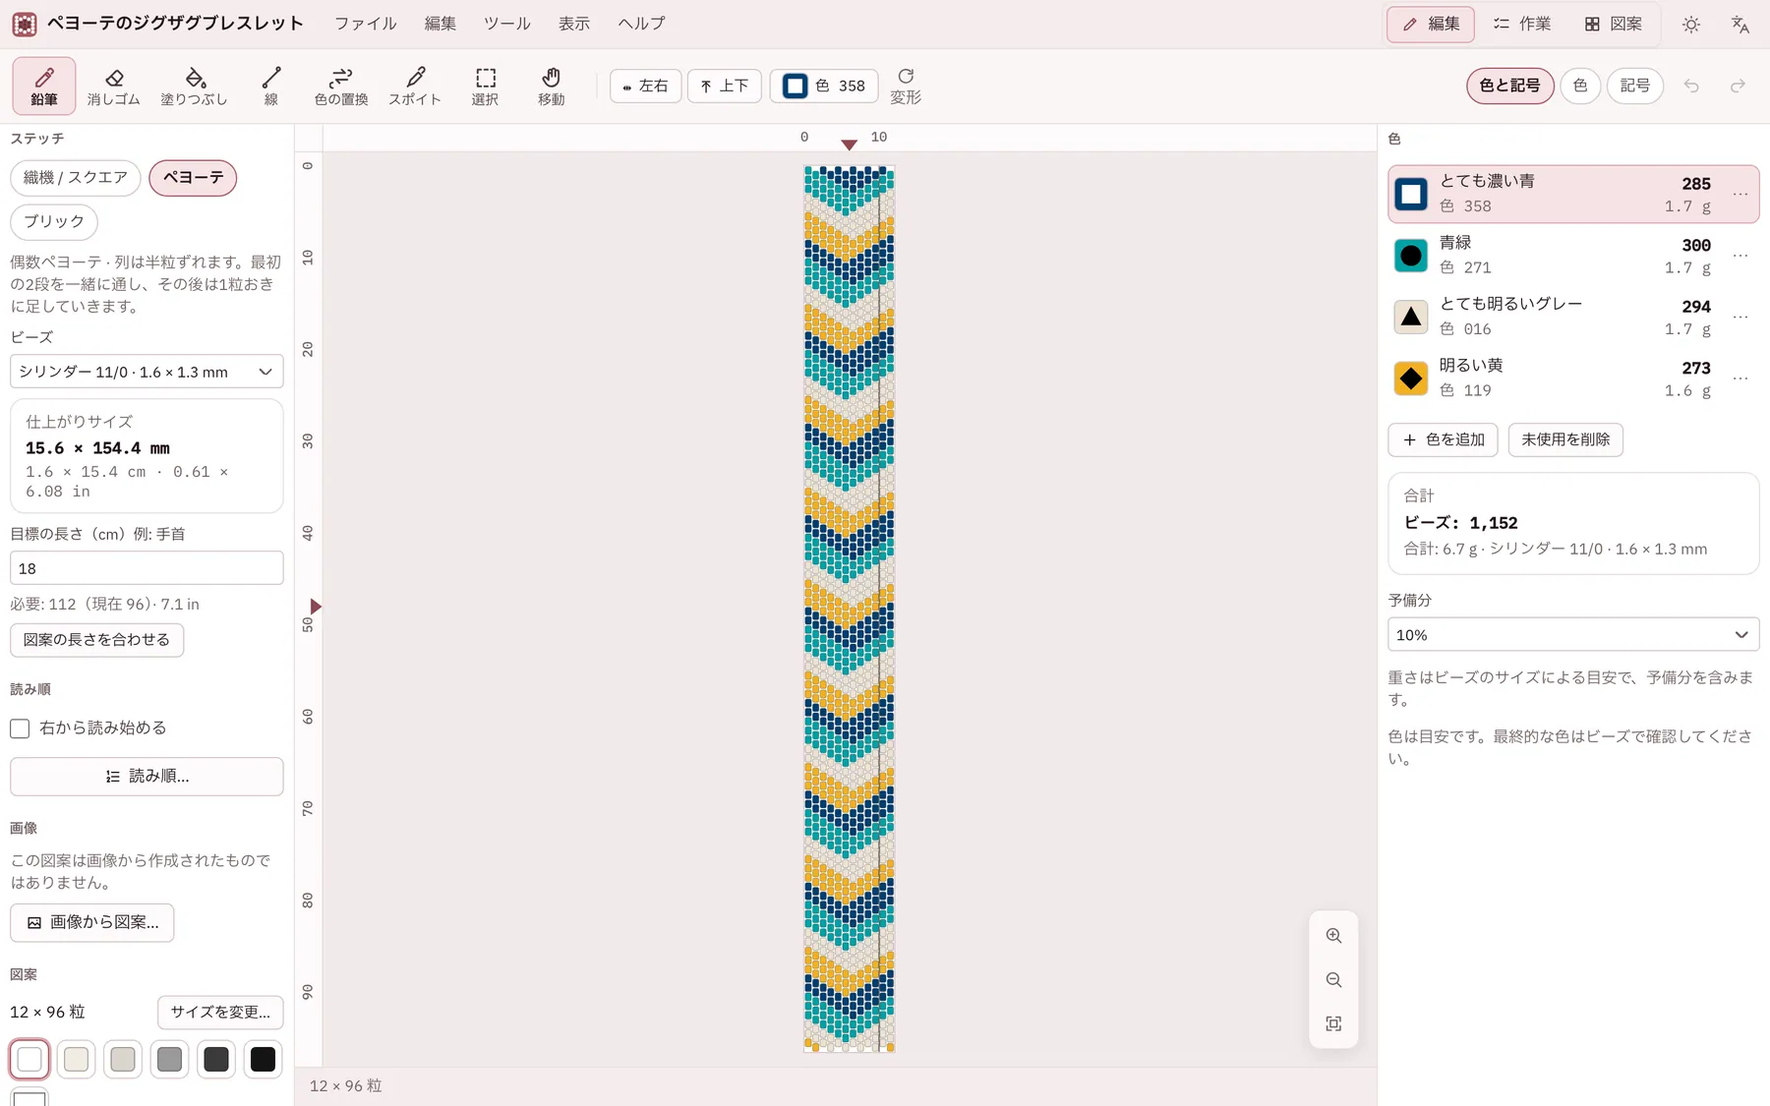The width and height of the screenshot is (1770, 1106).
Task: Select the 塗りつぶし fill tool
Action: 194,86
